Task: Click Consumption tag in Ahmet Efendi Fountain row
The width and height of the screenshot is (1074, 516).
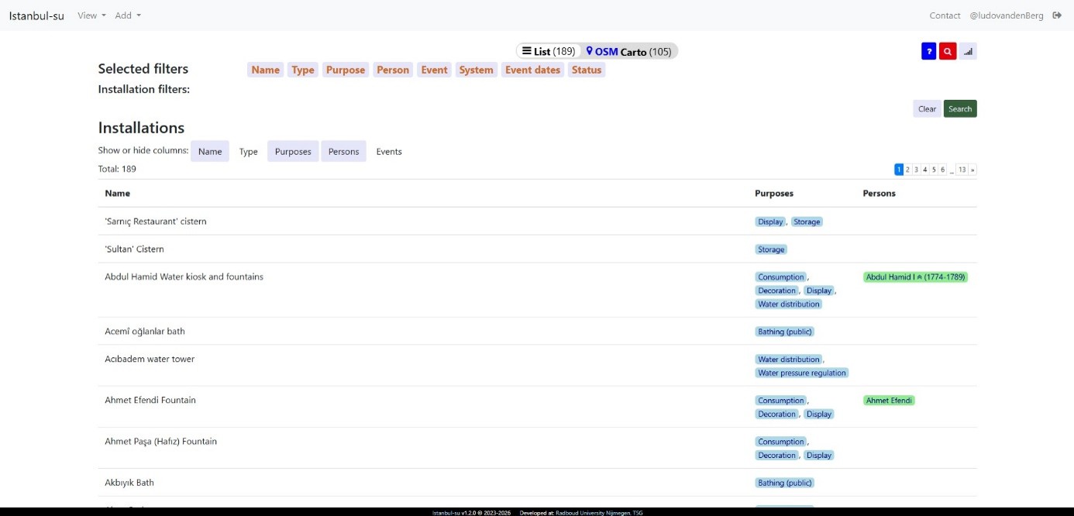Action: (781, 401)
